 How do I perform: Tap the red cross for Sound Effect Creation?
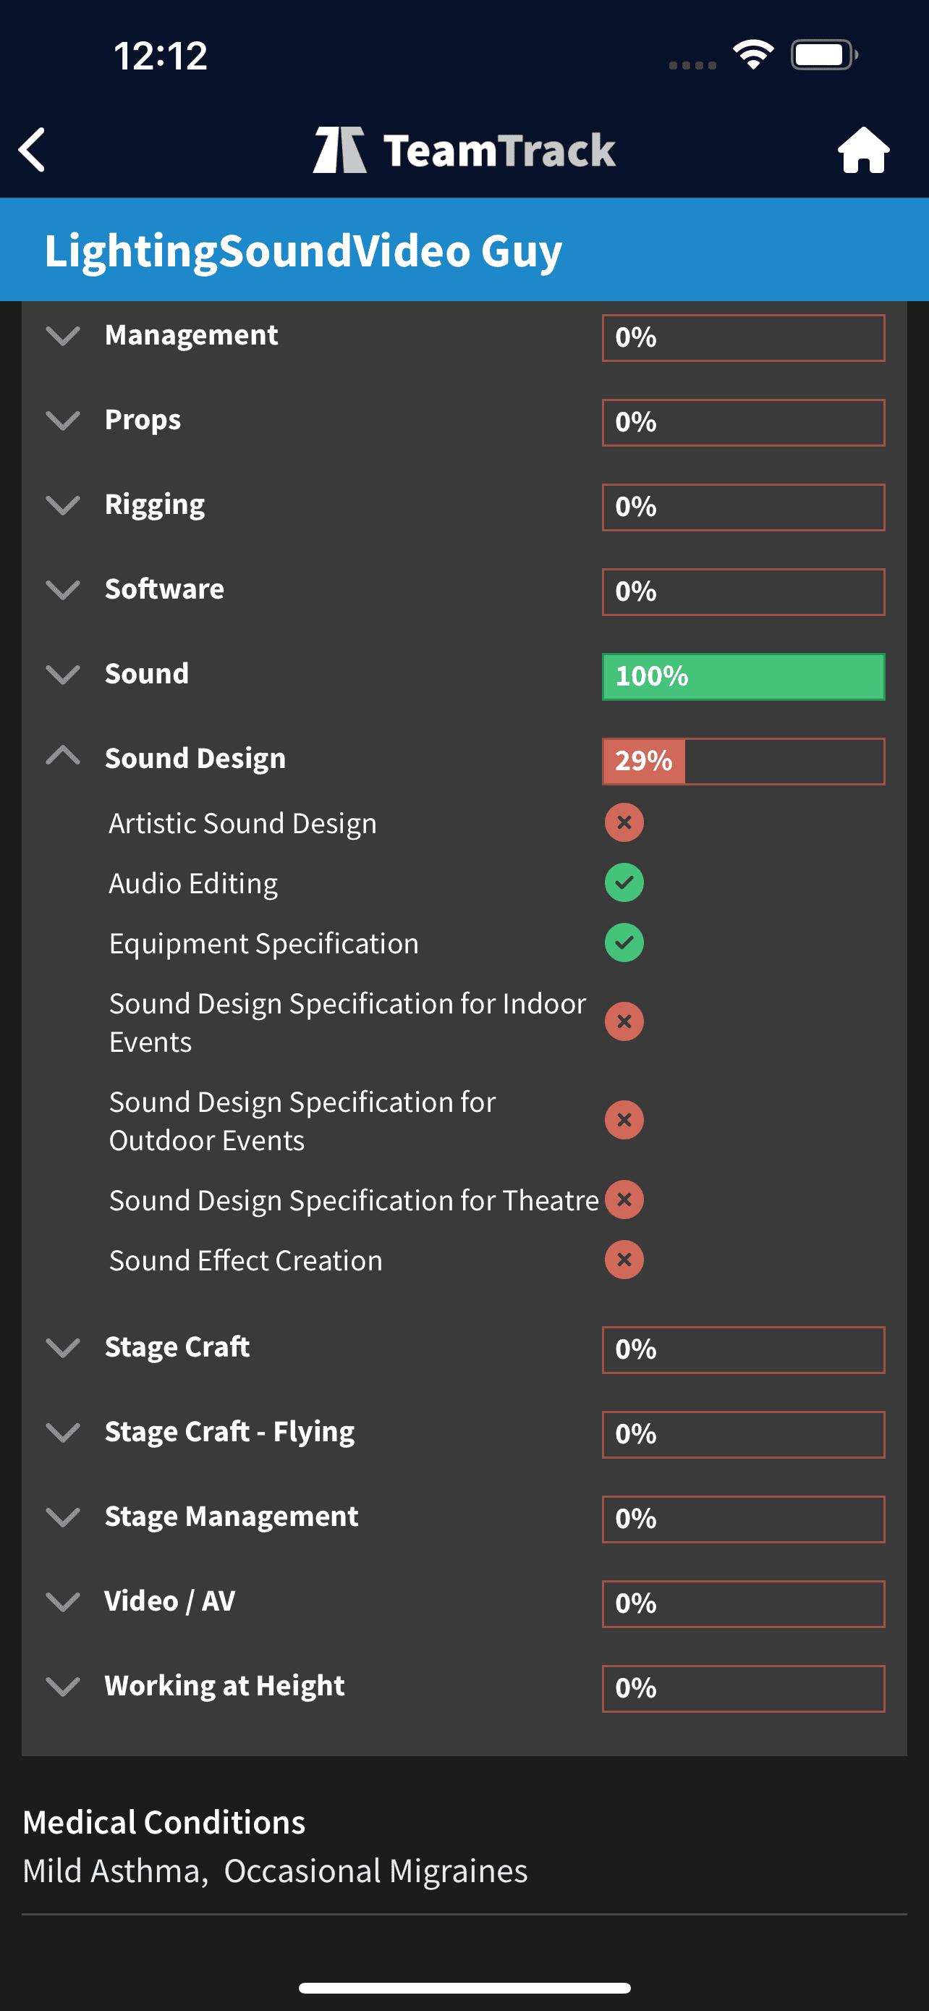tap(624, 1260)
